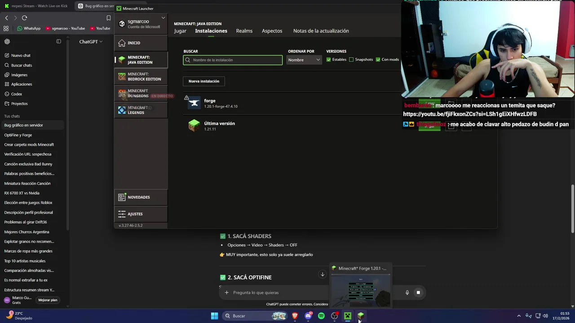Open Notas de la actualización tab
Screen dimensions: 575x323
point(321,31)
